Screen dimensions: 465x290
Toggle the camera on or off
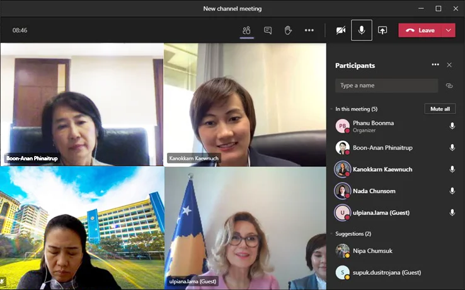pos(340,30)
